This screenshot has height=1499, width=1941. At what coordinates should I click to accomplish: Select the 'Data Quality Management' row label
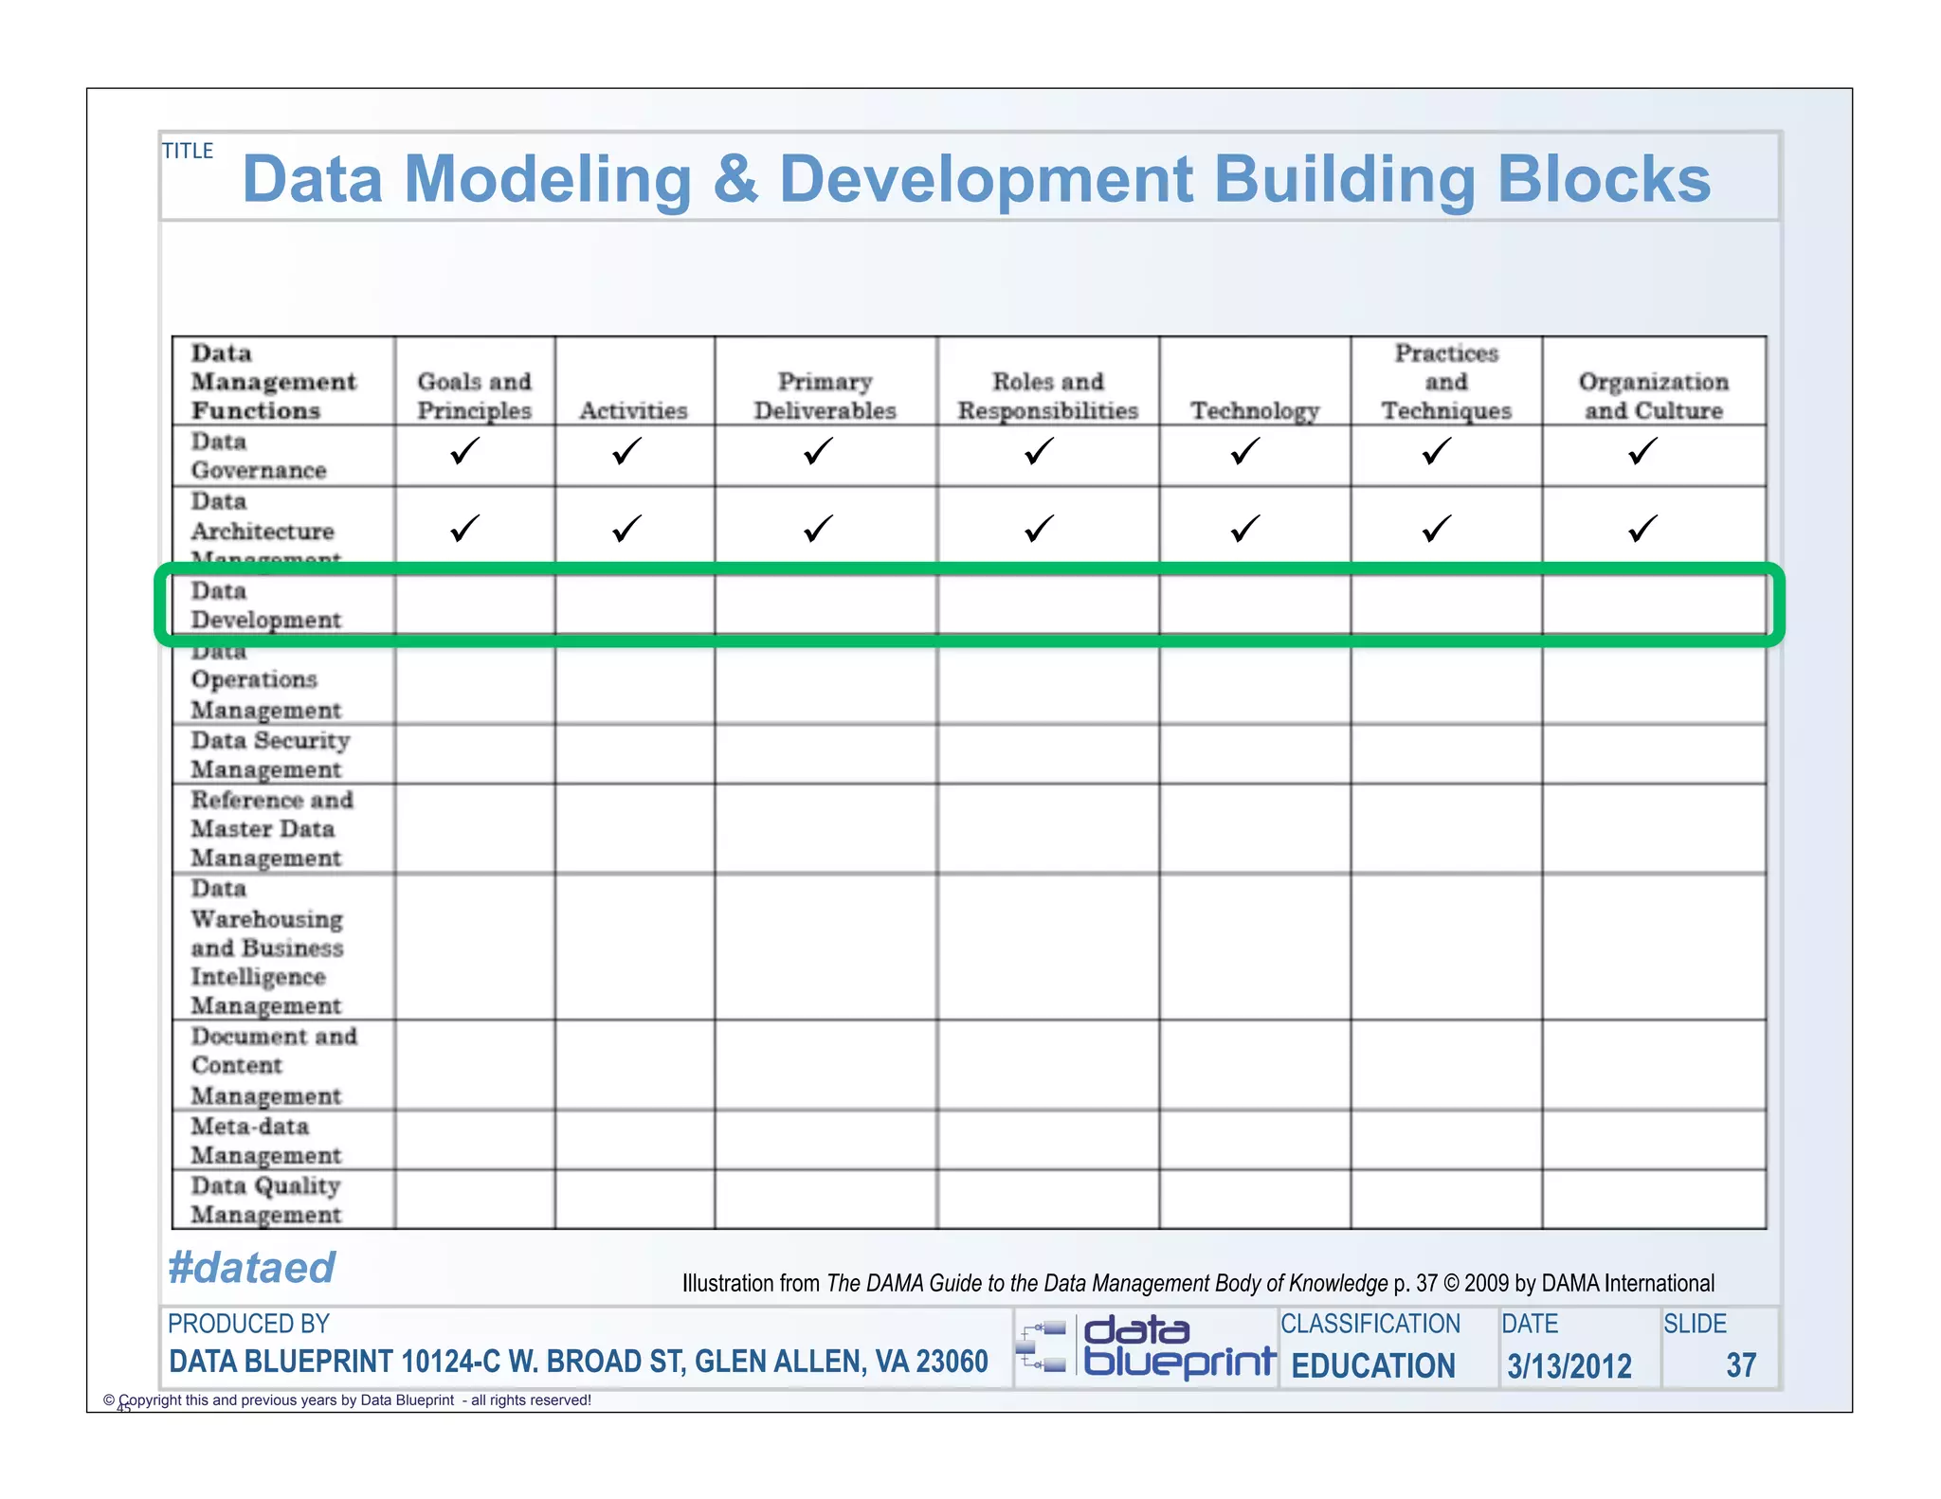[x=266, y=1201]
